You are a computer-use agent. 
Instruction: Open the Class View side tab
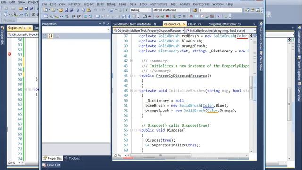coord(261,61)
